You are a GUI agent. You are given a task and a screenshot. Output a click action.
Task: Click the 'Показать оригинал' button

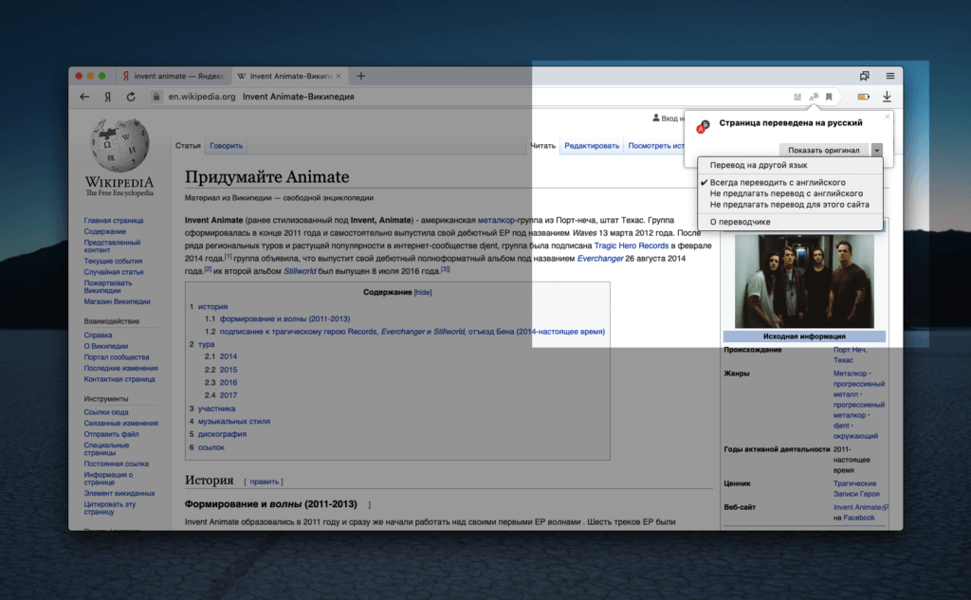824,150
